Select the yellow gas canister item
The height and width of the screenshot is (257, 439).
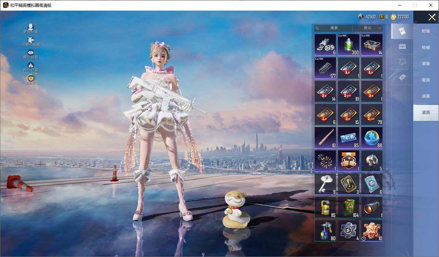point(325,207)
